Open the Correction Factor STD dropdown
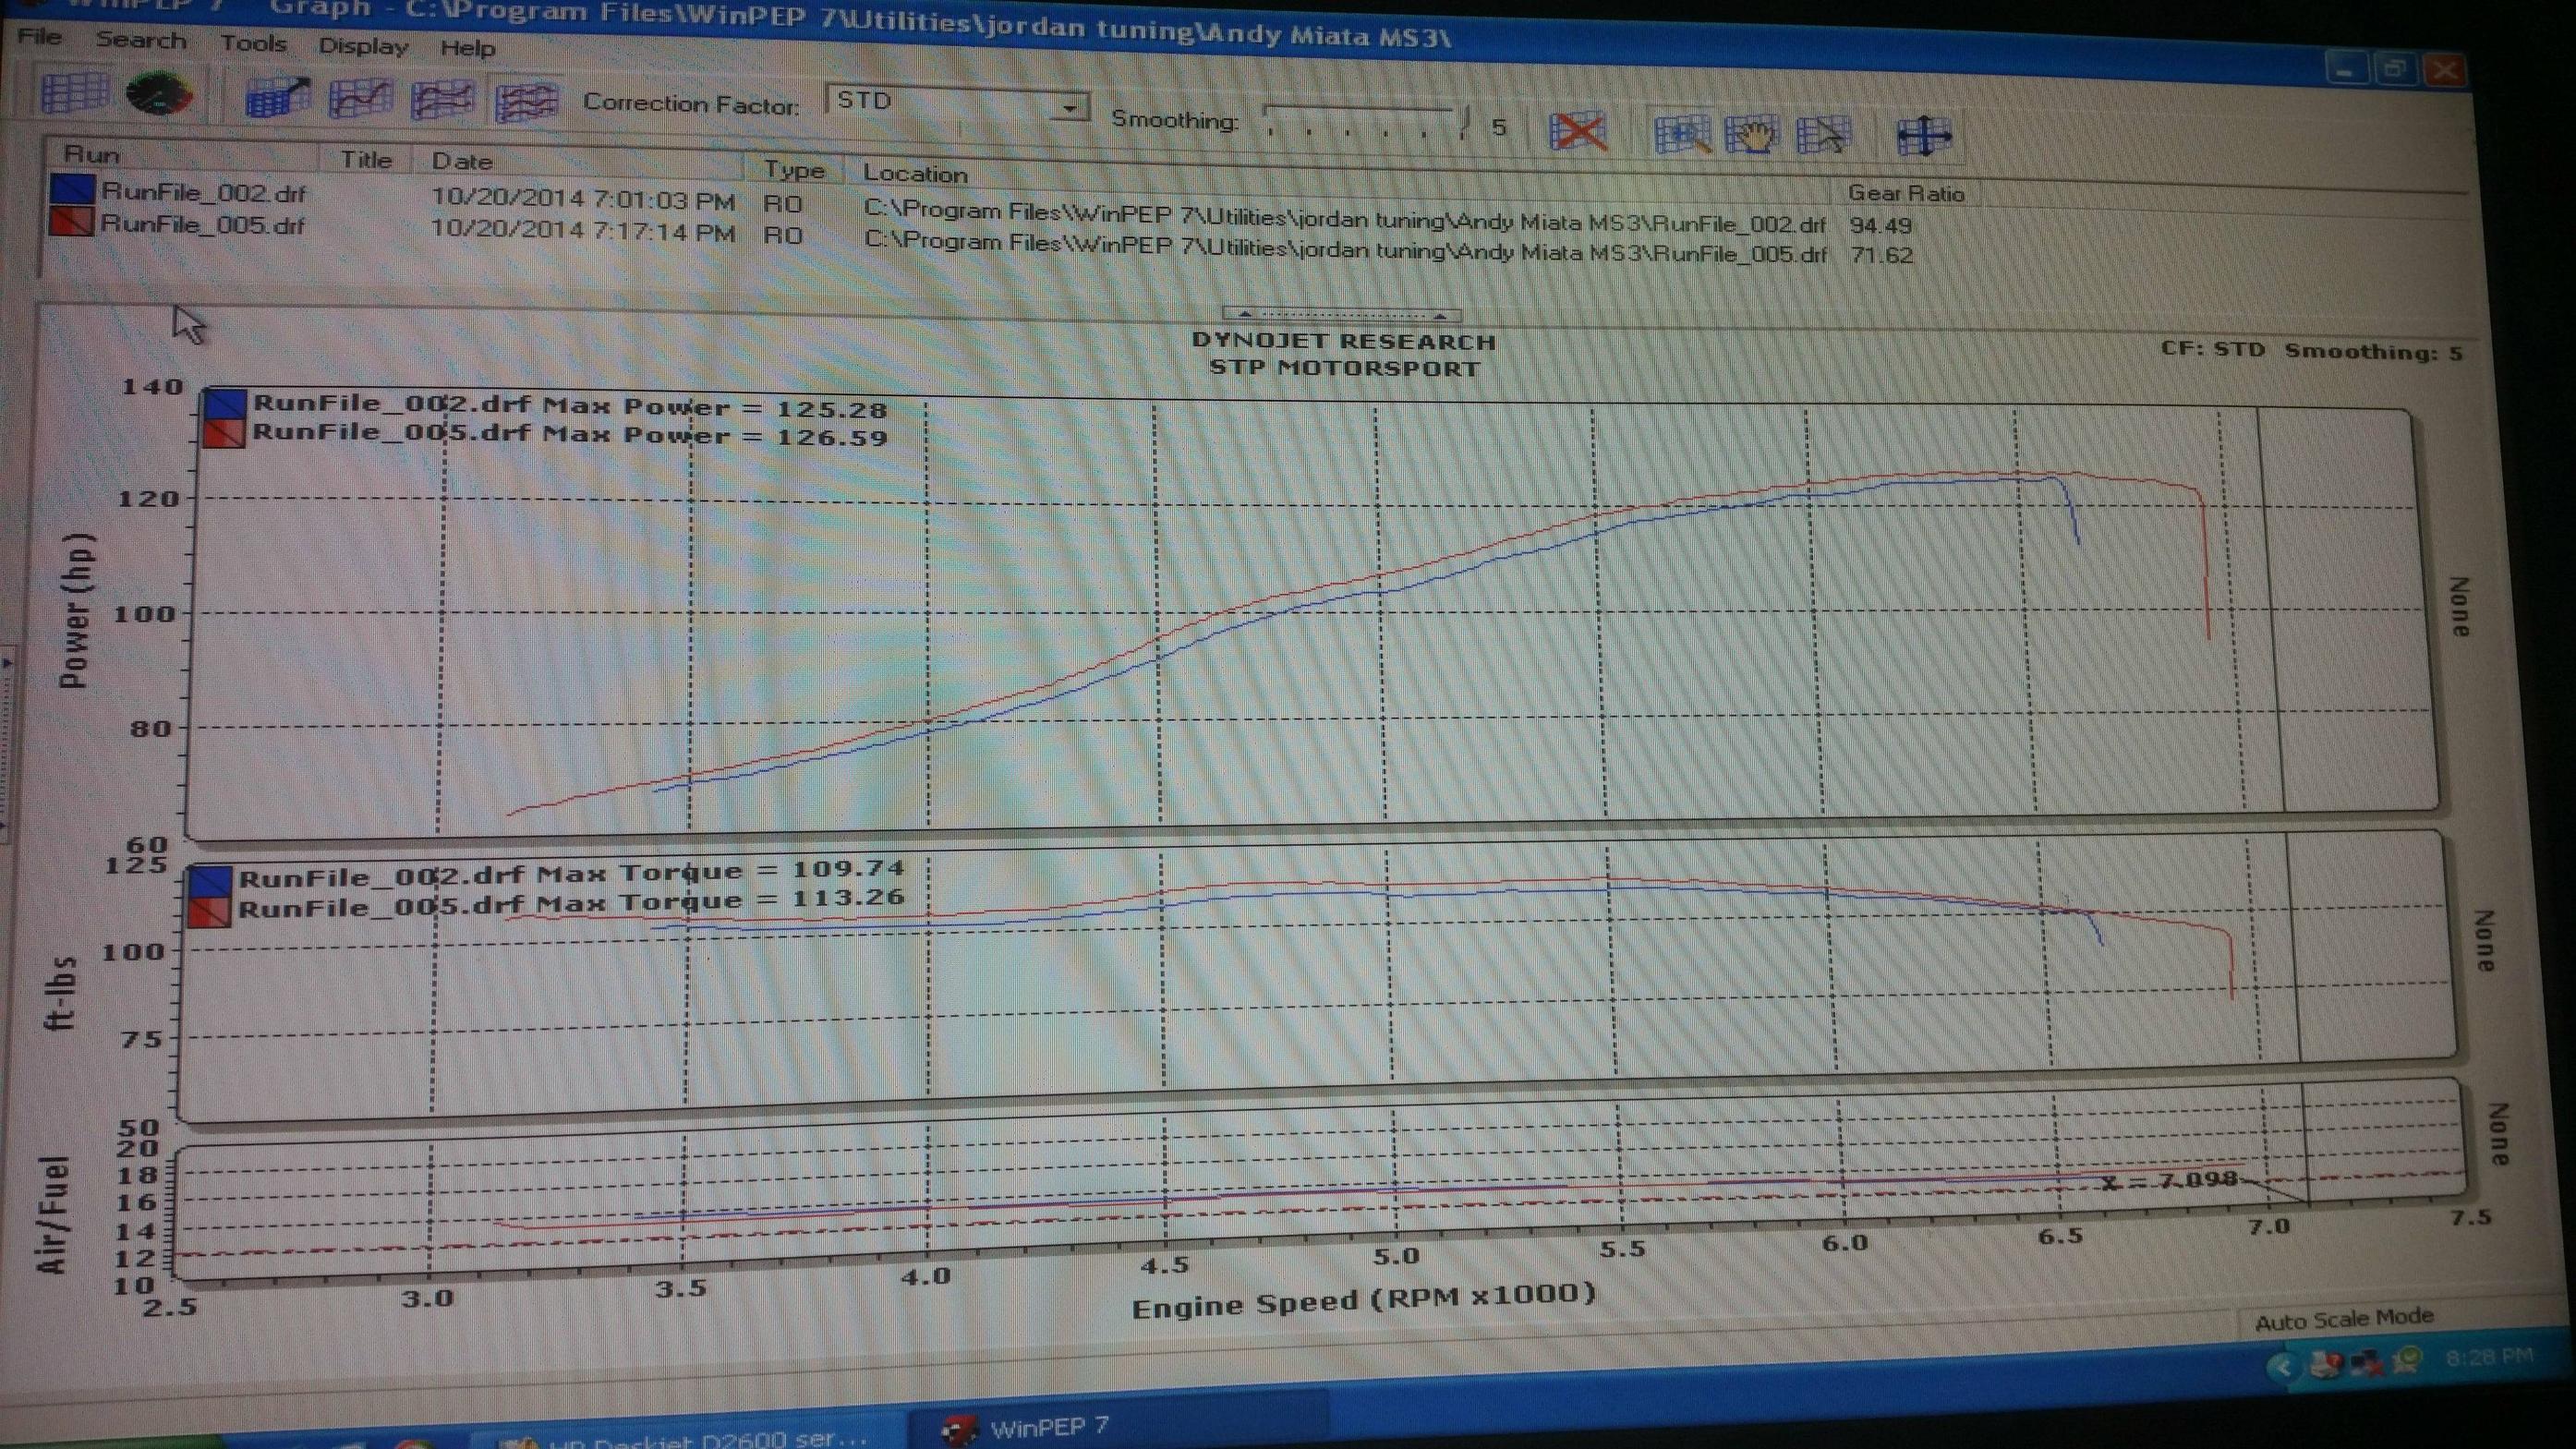Image resolution: width=2576 pixels, height=1449 pixels. [x=1069, y=106]
